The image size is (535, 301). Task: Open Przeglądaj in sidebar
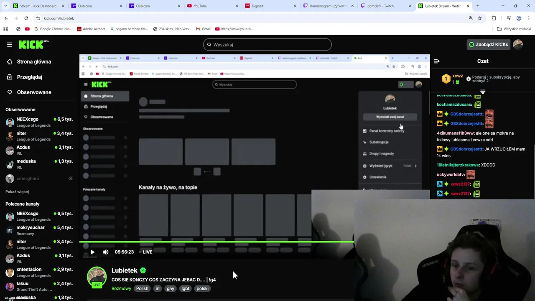pyautogui.click(x=25, y=77)
